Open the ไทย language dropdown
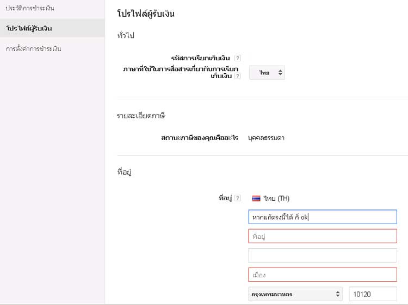The image size is (408, 305). [267, 73]
